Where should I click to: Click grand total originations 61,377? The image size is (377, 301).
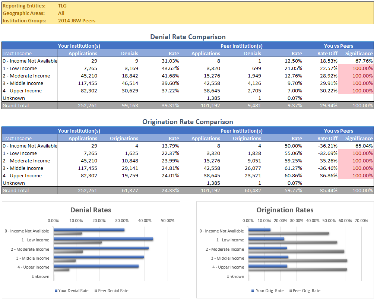pos(130,190)
